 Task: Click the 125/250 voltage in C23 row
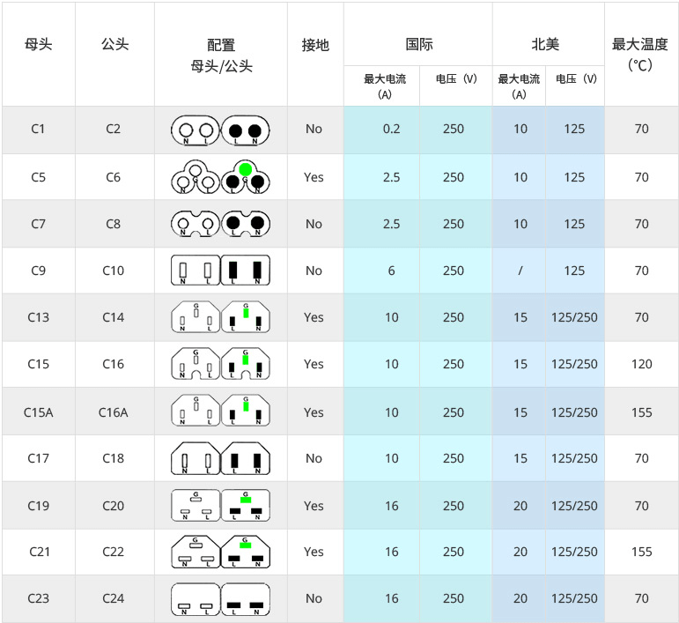[574, 598]
